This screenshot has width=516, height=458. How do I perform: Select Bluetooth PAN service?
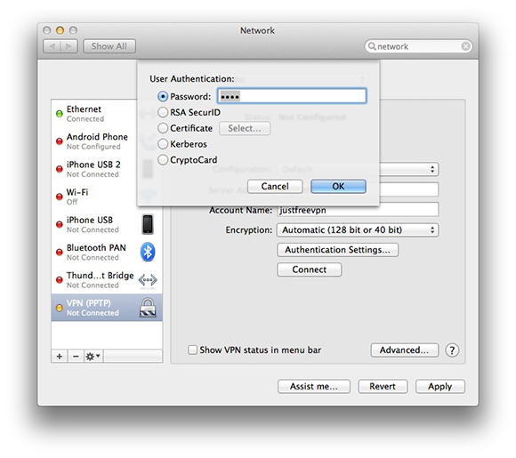107,252
